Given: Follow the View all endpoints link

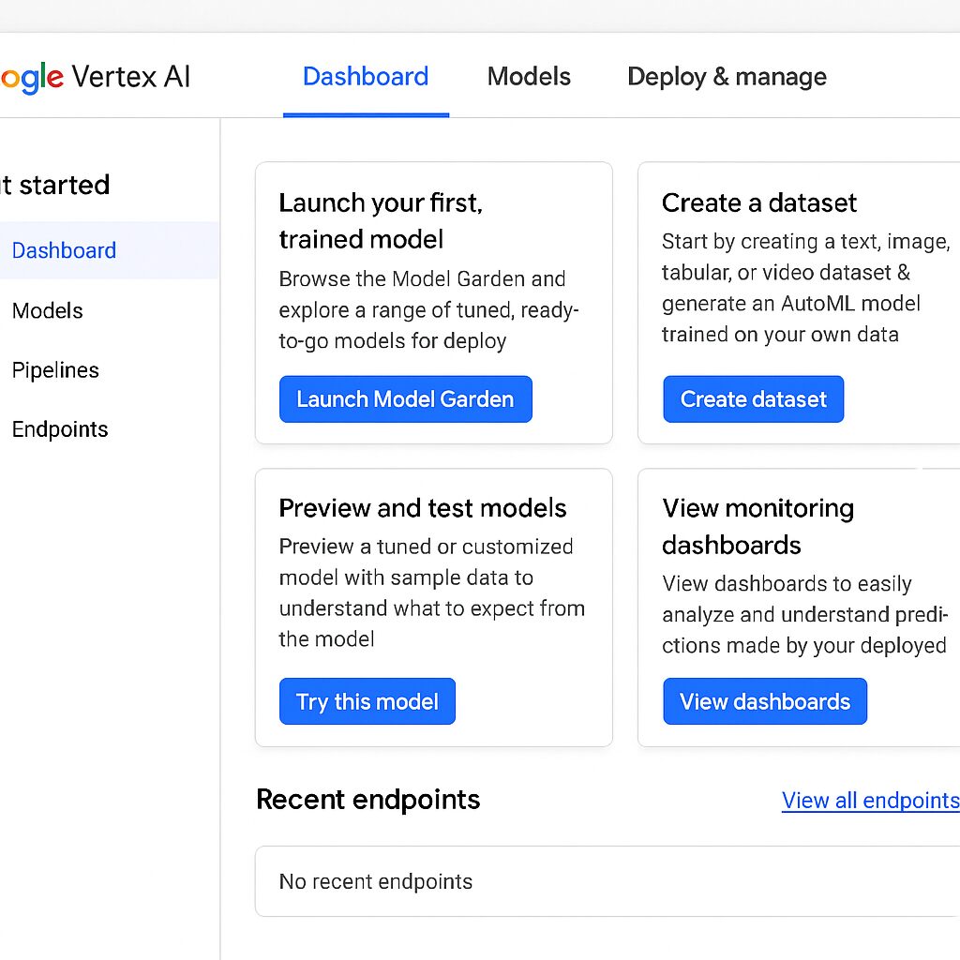Looking at the screenshot, I should tap(871, 801).
